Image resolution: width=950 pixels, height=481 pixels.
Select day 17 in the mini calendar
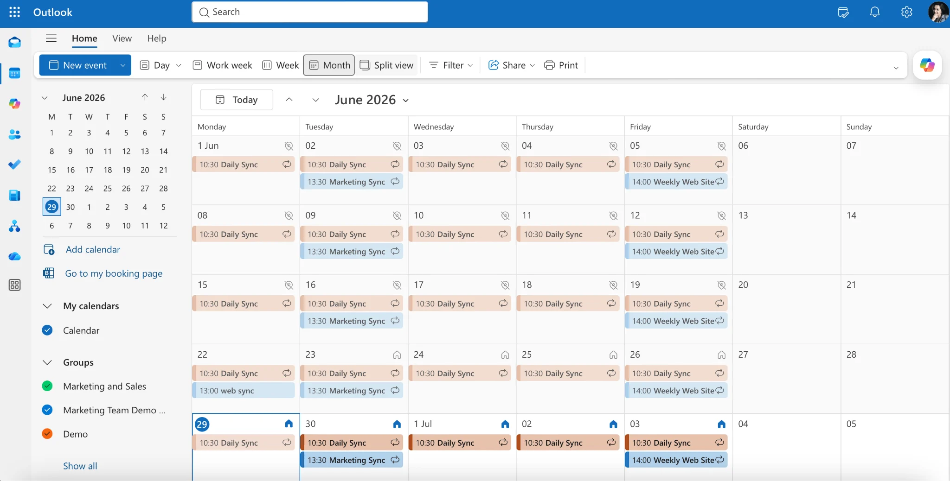pos(89,170)
